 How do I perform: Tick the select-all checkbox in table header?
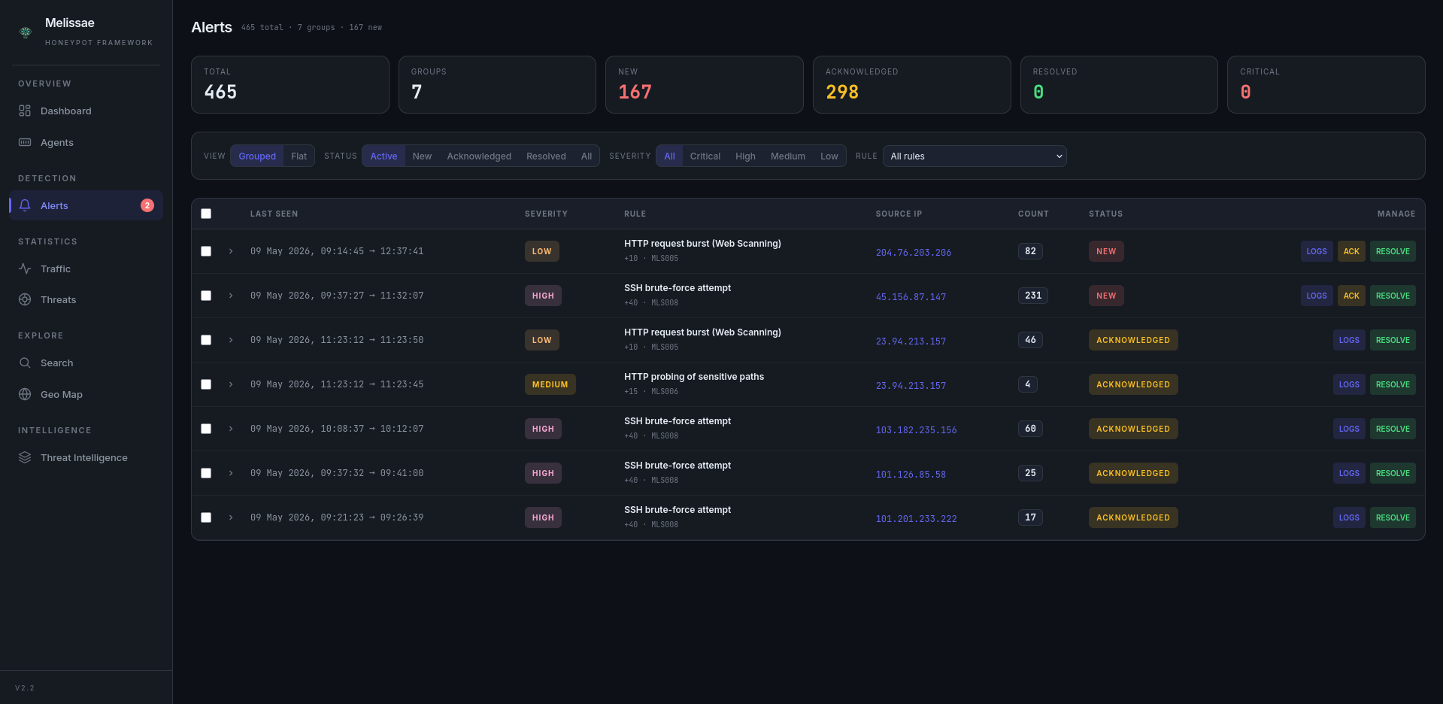point(206,214)
